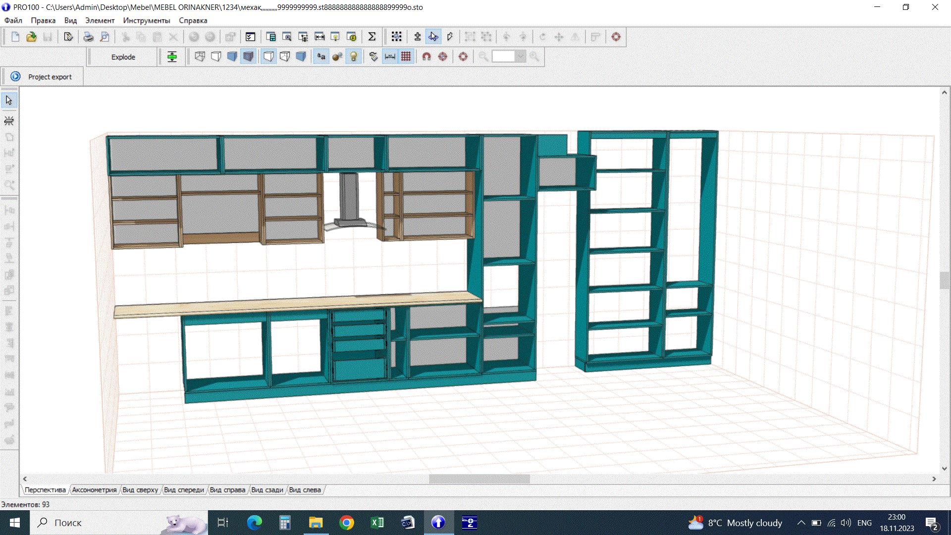
Task: Open the Вид menu
Action: pyautogui.click(x=70, y=20)
